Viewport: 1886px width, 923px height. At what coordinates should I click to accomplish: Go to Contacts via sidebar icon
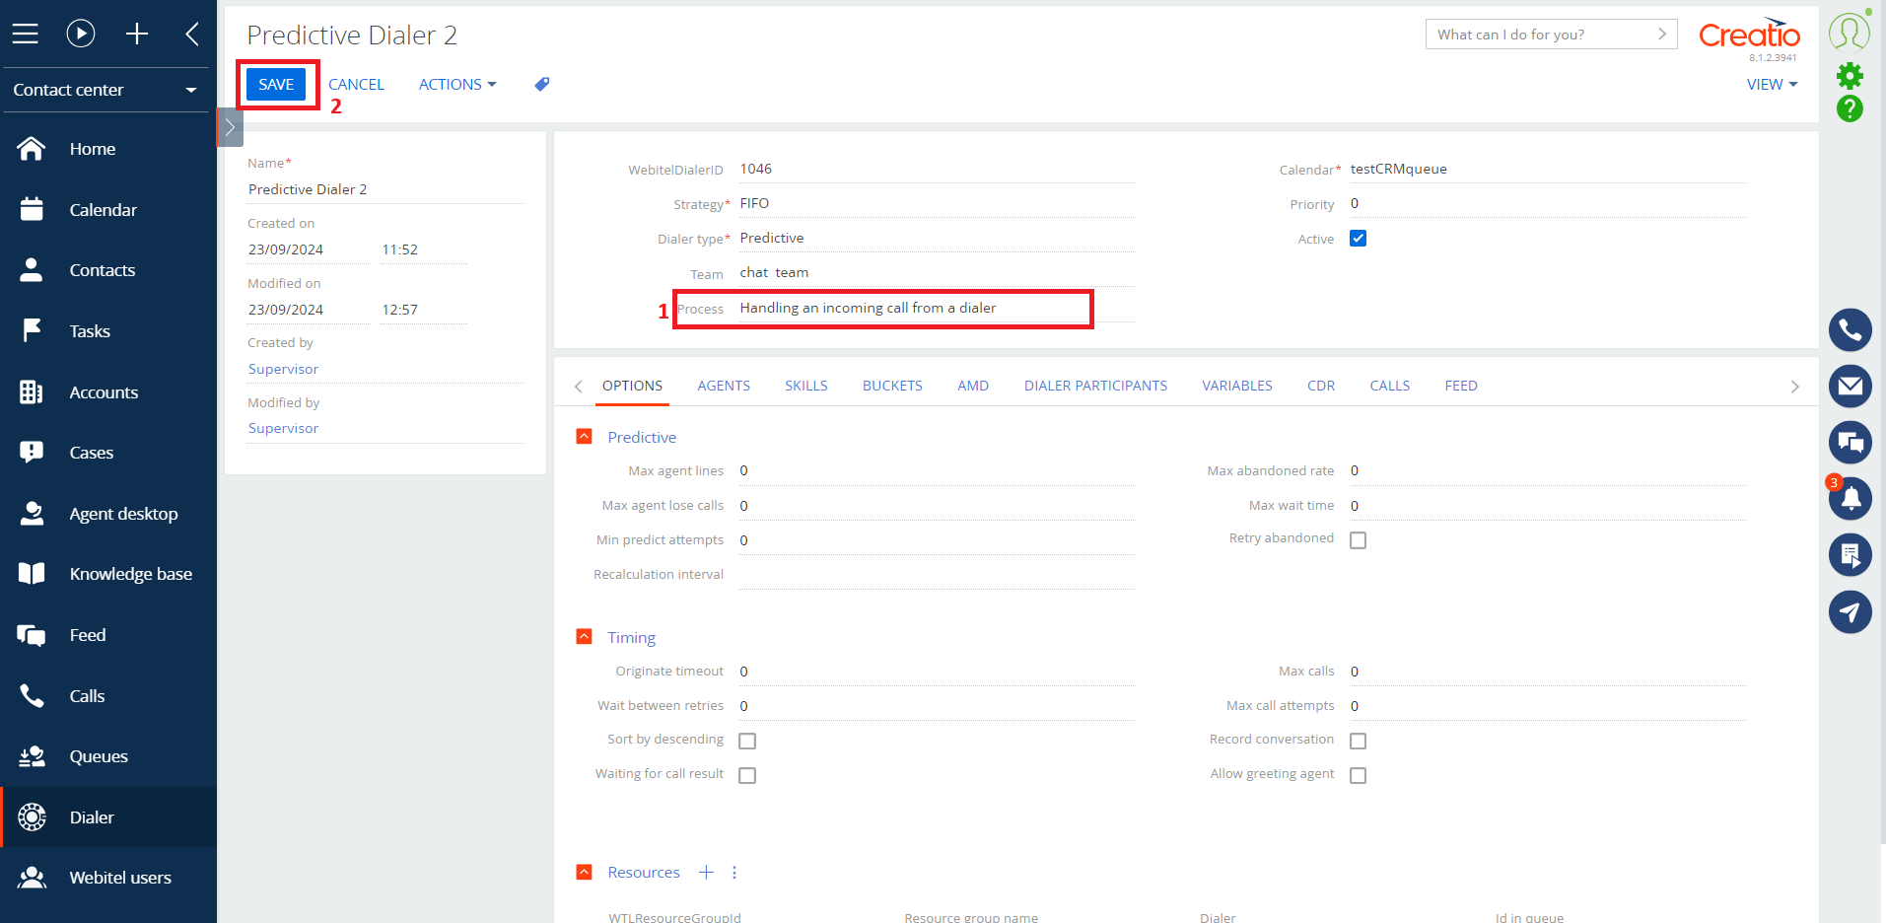point(32,270)
